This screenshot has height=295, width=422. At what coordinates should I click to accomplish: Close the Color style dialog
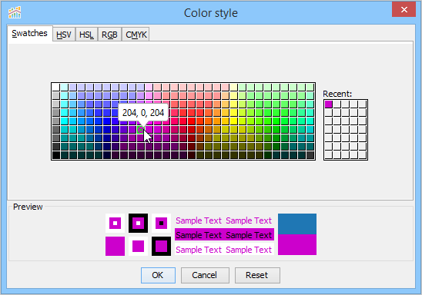point(404,10)
